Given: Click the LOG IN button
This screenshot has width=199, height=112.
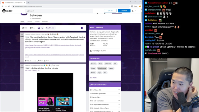Looking at the screenshot, I should coord(110,11).
